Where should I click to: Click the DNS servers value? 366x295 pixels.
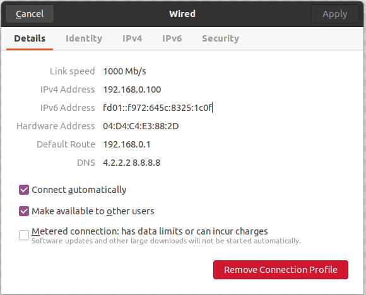[x=132, y=163]
